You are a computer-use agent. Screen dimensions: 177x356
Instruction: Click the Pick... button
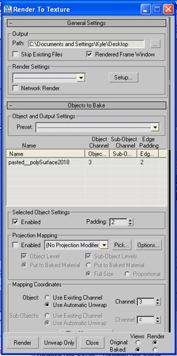tap(122, 245)
